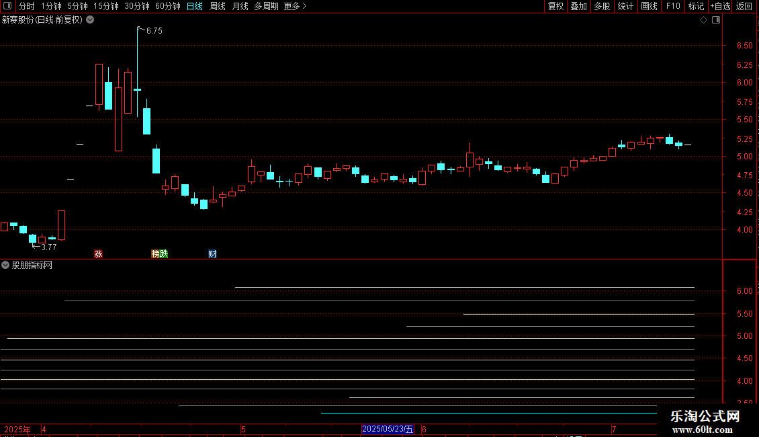Switch to 周线 weekly chart

tap(218, 6)
